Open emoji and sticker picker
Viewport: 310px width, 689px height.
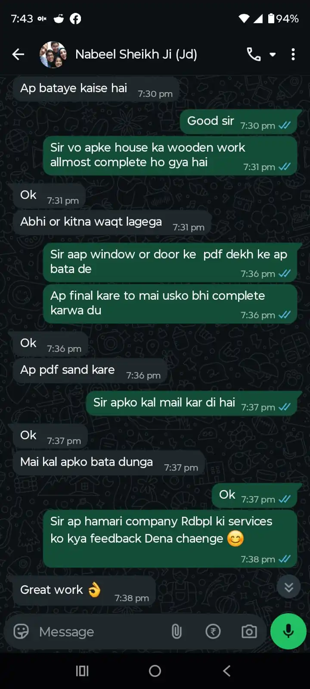coord(21,631)
